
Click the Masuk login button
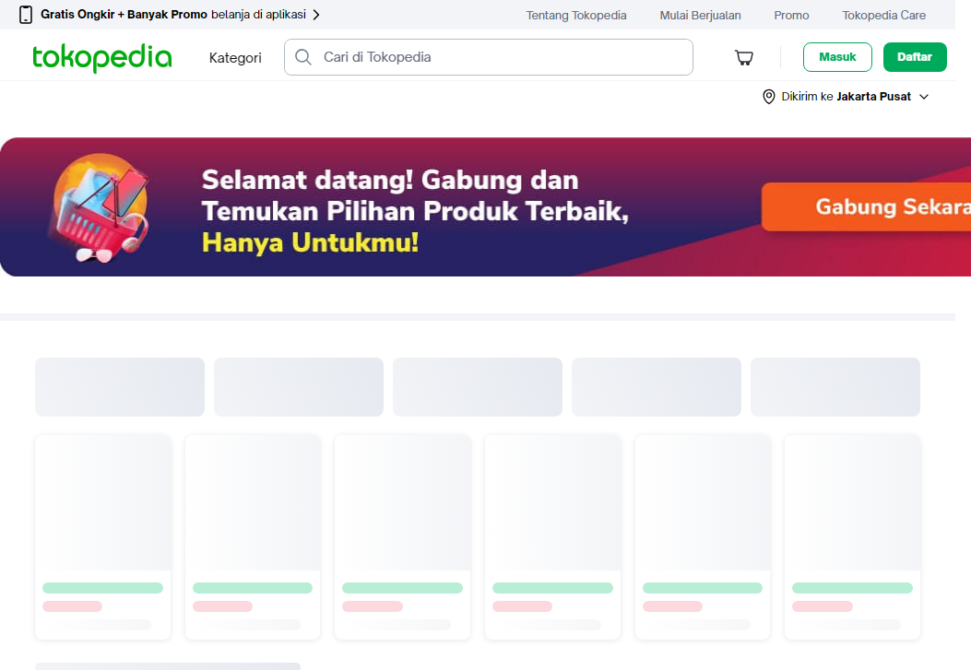[837, 57]
